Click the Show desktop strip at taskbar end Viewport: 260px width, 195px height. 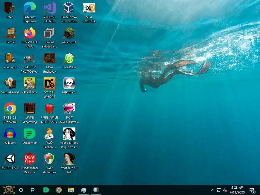click(x=259, y=190)
